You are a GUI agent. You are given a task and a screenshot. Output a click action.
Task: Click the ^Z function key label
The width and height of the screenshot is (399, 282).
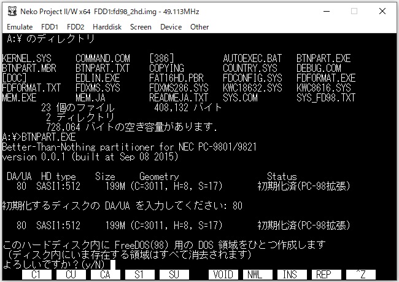click(x=361, y=275)
